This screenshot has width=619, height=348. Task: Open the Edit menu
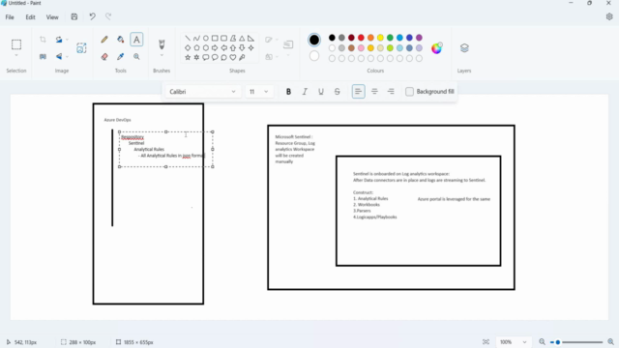point(30,17)
